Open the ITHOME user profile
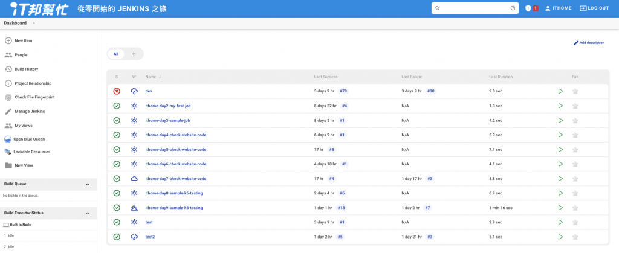 558,8
